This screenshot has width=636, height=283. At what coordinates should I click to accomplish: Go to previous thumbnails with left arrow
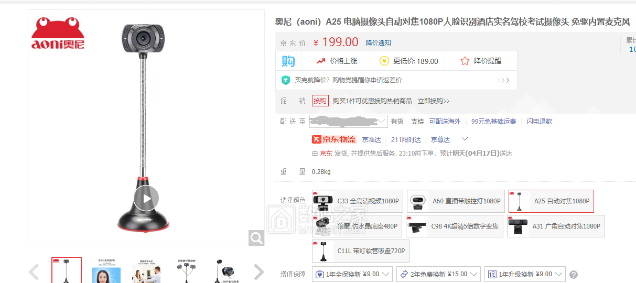pos(34,271)
